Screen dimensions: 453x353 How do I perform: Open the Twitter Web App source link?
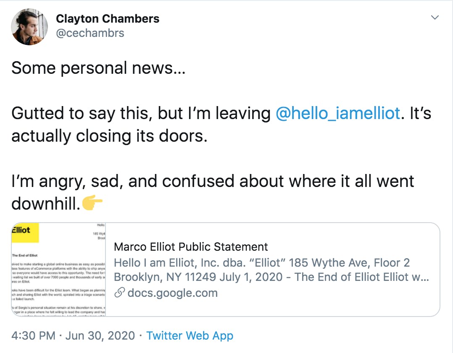tap(190, 336)
